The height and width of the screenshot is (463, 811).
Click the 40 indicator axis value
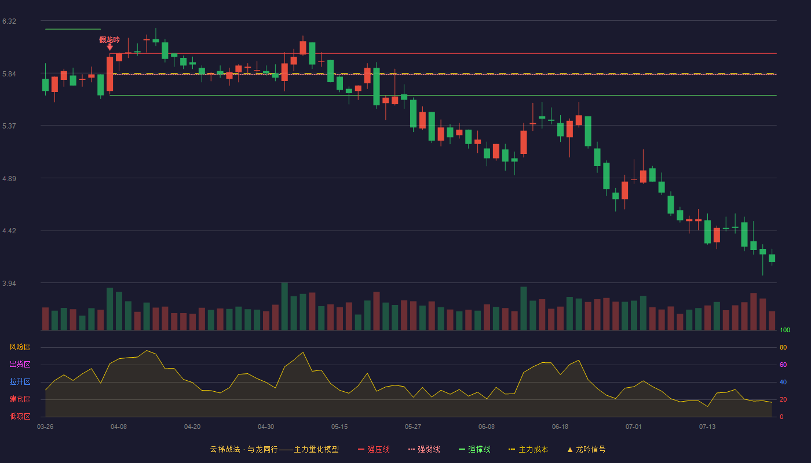[783, 382]
